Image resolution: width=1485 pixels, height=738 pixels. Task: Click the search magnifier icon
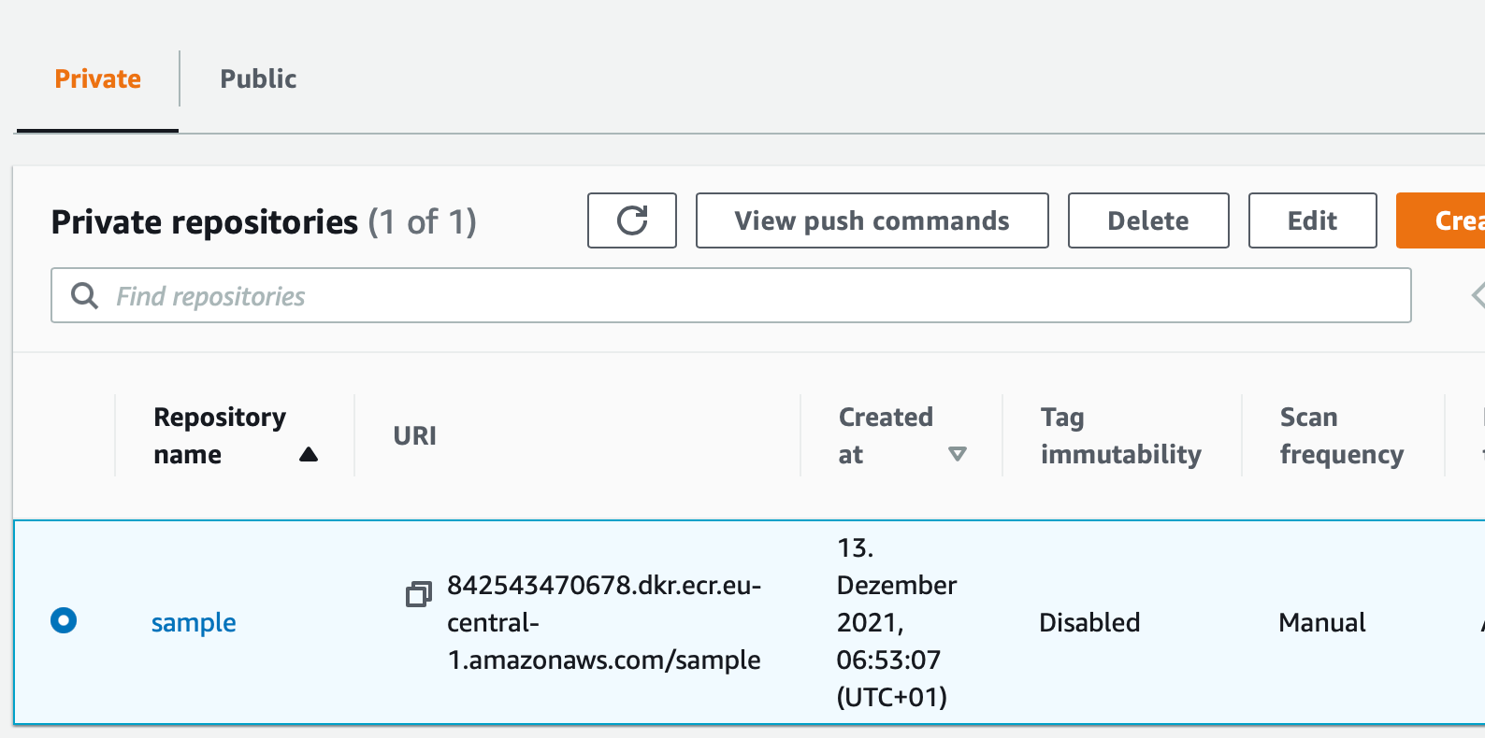(85, 296)
